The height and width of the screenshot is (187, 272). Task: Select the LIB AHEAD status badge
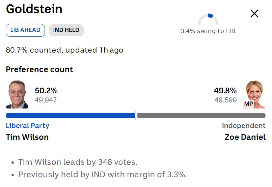(25, 30)
